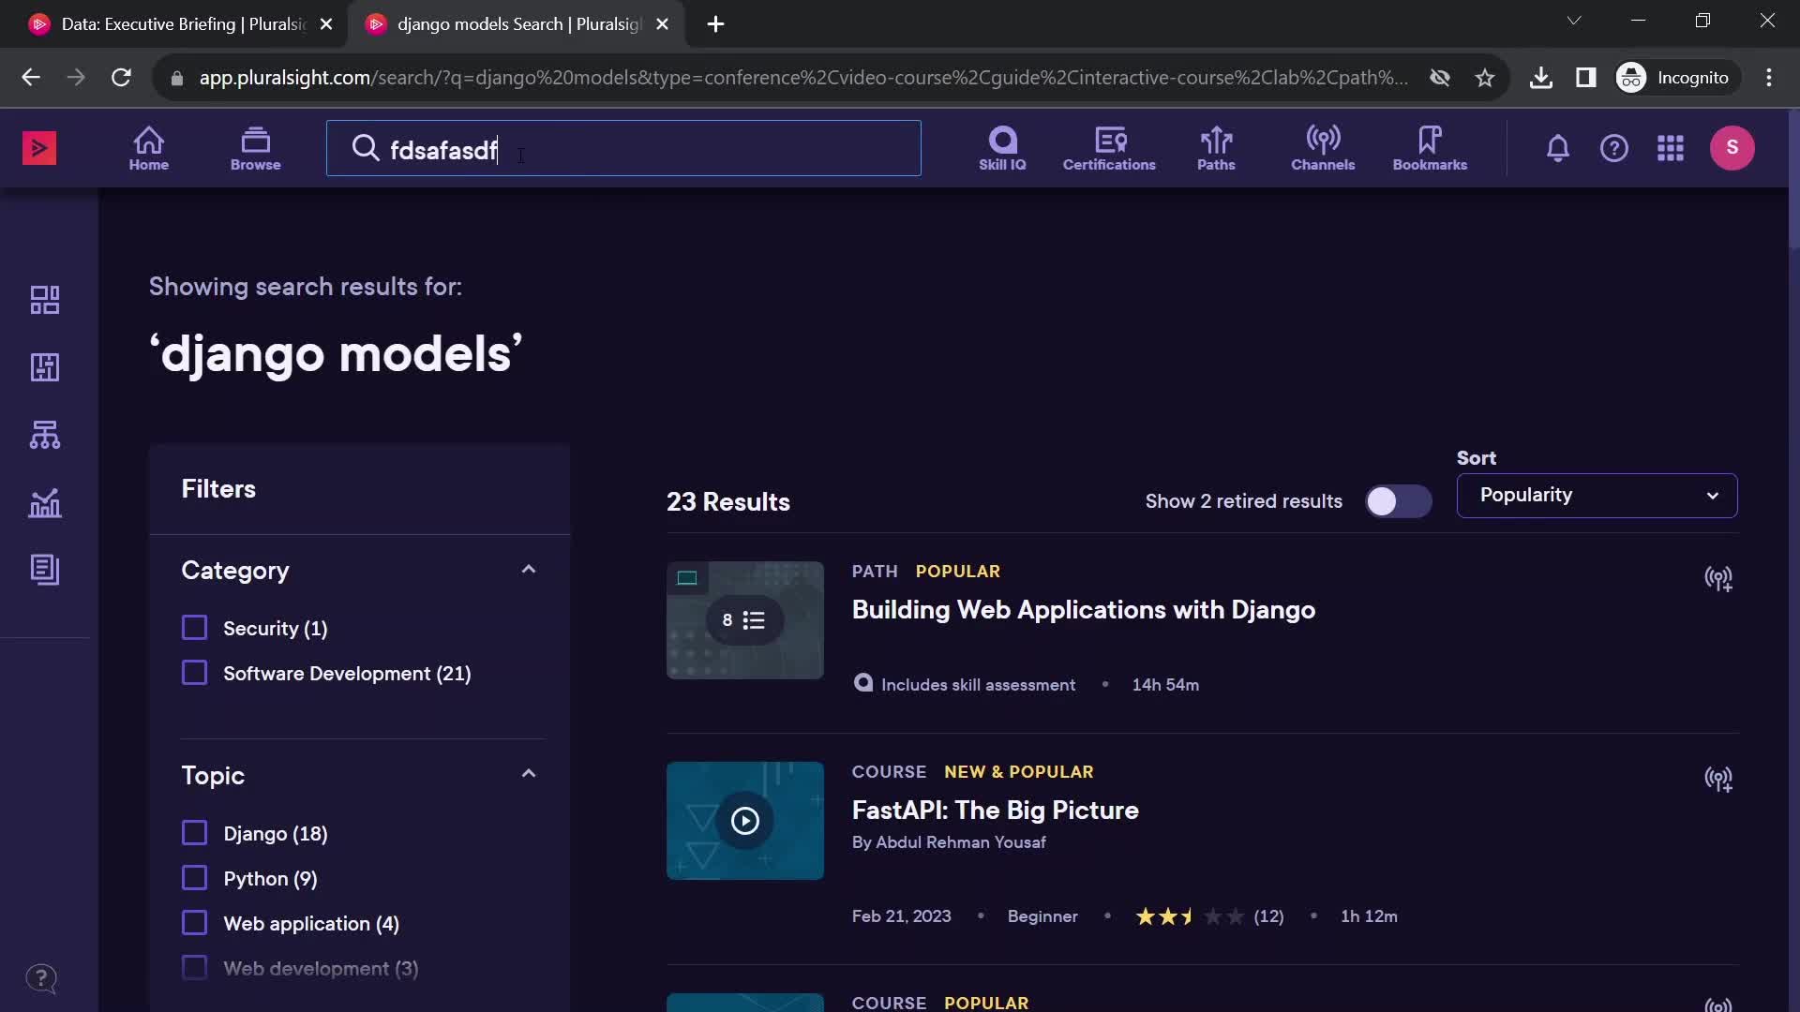Open Skill IQ page

[x=1002, y=148]
